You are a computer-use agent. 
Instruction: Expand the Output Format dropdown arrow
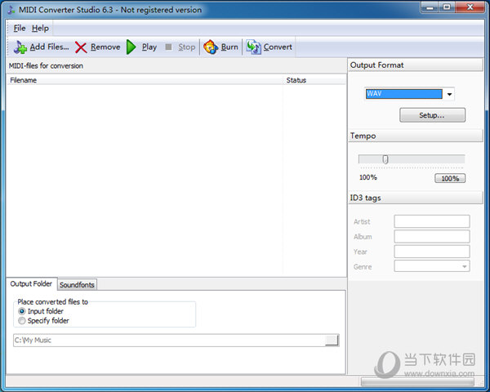click(449, 94)
